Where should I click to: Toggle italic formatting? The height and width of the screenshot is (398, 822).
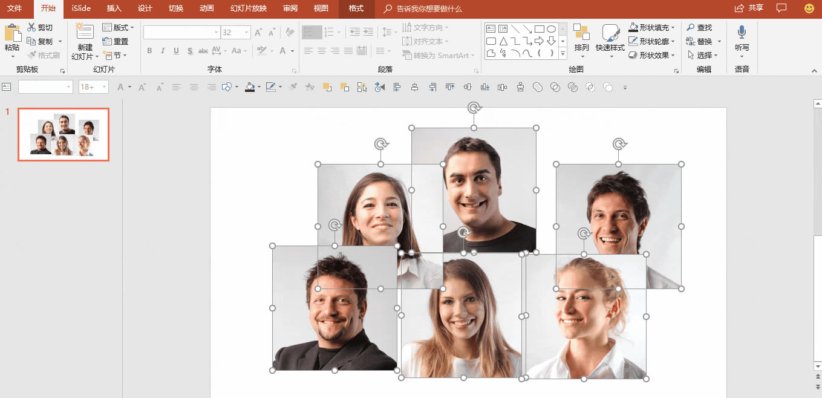pos(162,51)
